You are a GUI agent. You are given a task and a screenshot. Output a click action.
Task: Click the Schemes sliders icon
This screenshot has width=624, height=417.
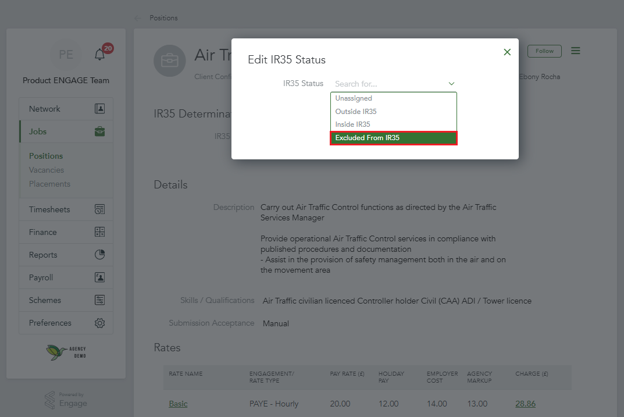coord(99,300)
